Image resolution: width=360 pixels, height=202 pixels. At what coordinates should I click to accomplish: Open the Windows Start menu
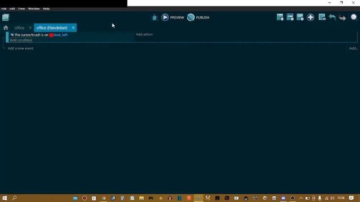pyautogui.click(x=4, y=198)
